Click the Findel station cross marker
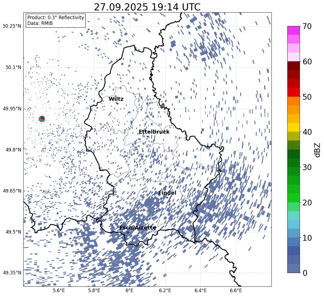This screenshot has height=296, width=324. 167,197
